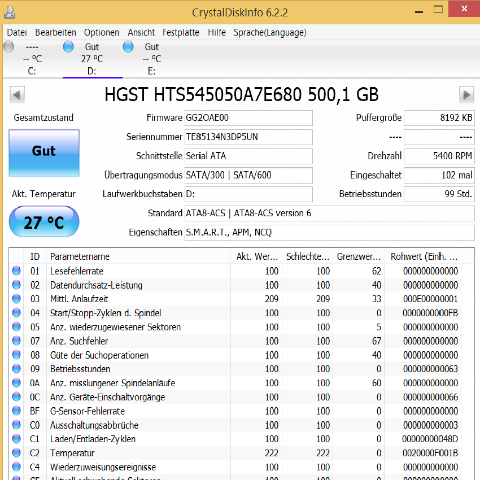Open the Hilfe menu
This screenshot has width=480, height=480.
click(217, 32)
